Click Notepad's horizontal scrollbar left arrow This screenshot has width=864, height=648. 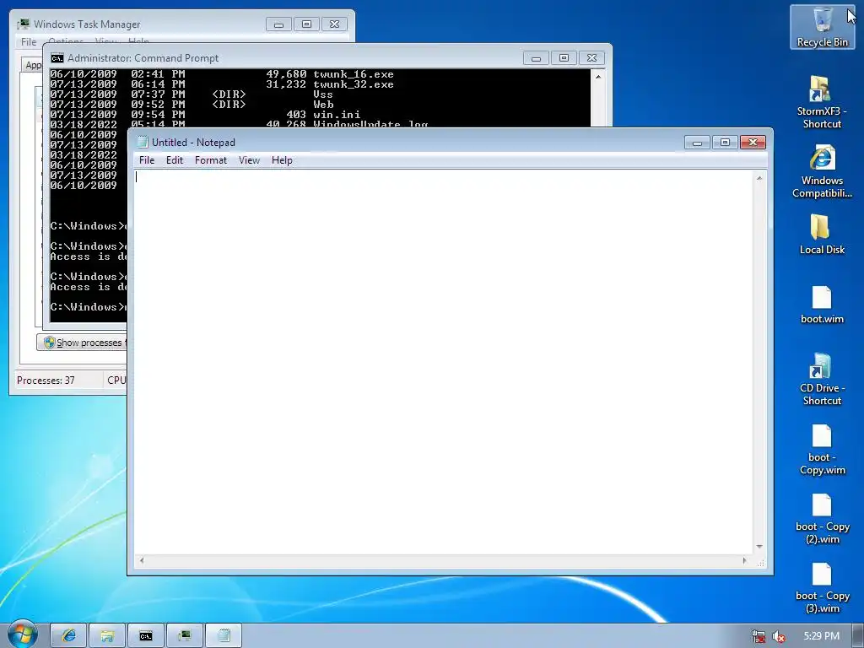click(x=142, y=561)
